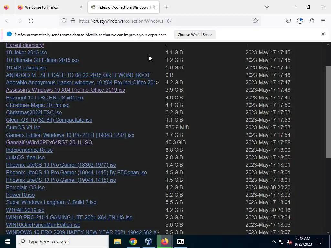Click Clean OS 10 (32 Bit) CompactLite.iso
331x248 pixels.
(x=49, y=120)
